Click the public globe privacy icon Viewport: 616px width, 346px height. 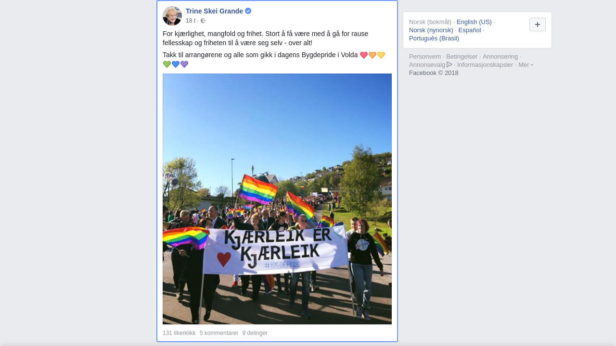click(x=203, y=21)
